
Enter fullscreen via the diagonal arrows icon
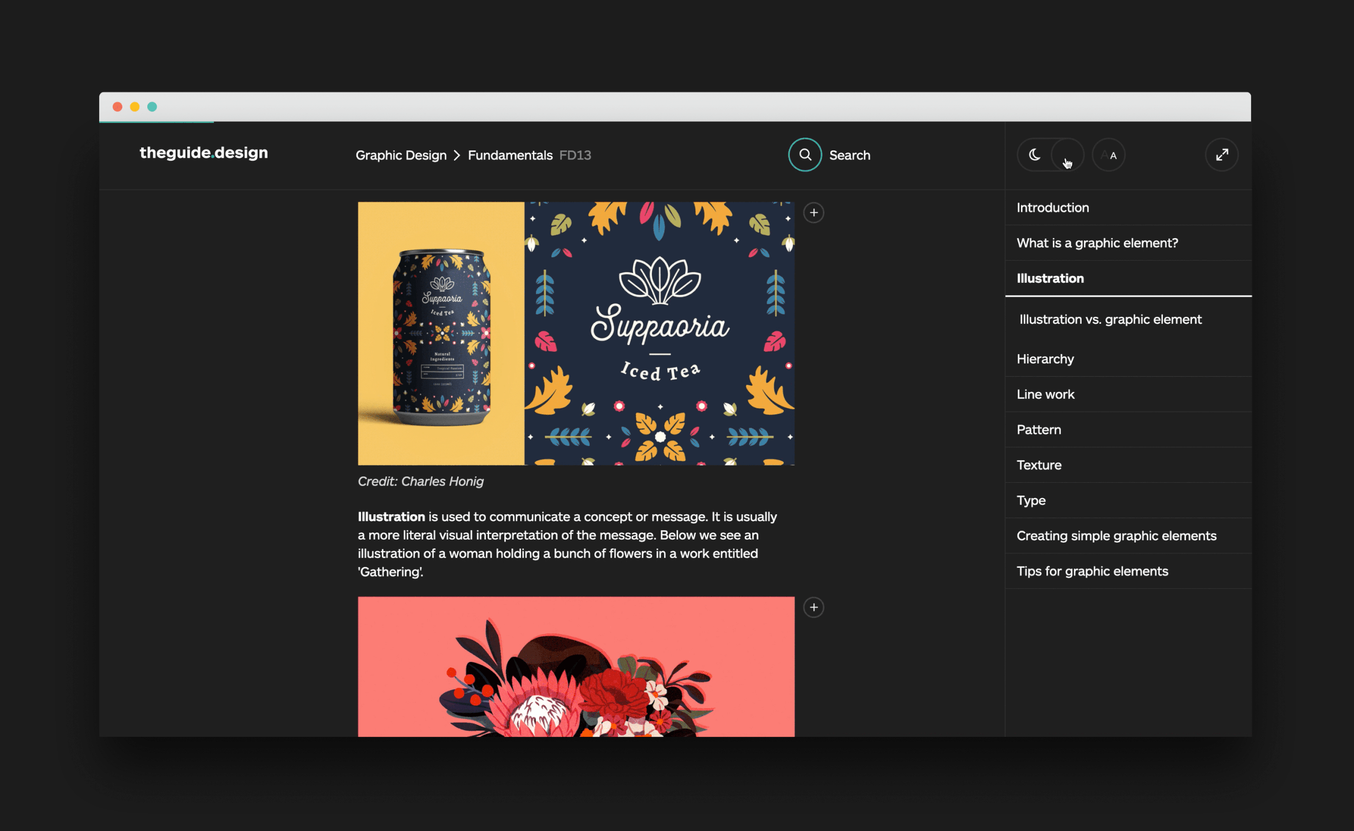tap(1221, 154)
